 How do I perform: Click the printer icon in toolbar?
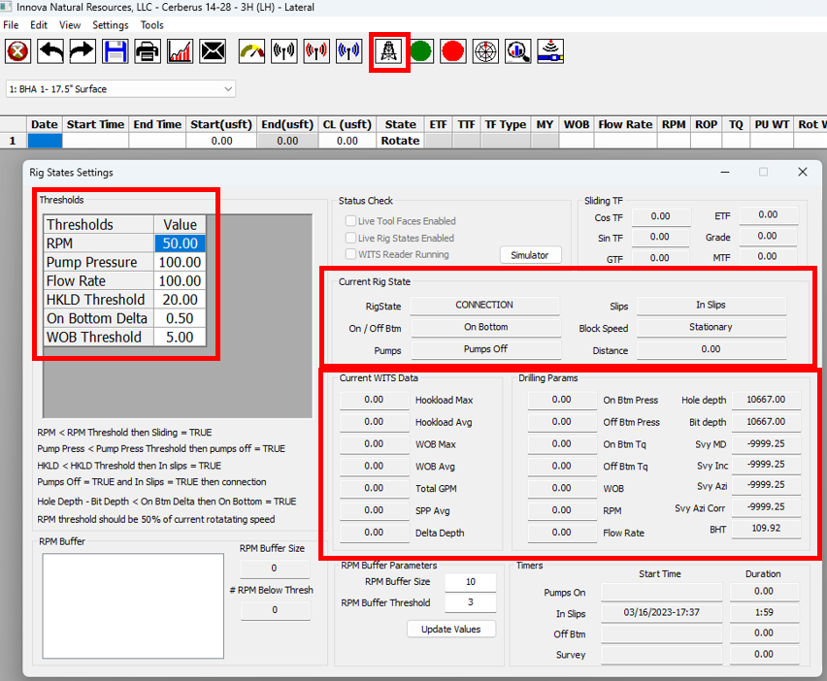pos(148,51)
